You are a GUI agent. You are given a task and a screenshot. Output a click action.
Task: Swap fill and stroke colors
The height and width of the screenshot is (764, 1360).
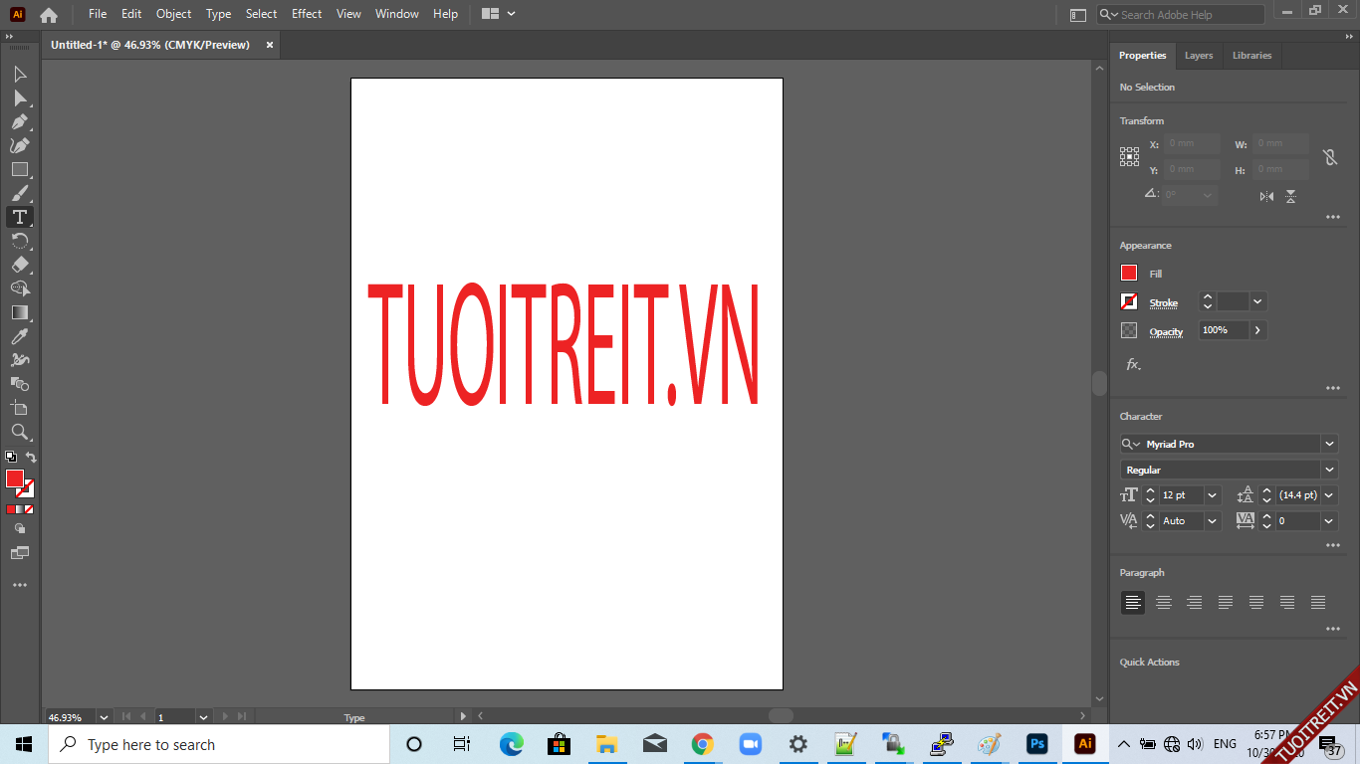(31, 458)
